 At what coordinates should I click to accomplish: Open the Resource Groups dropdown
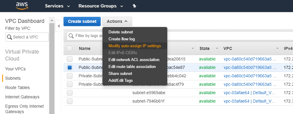point(101,6)
